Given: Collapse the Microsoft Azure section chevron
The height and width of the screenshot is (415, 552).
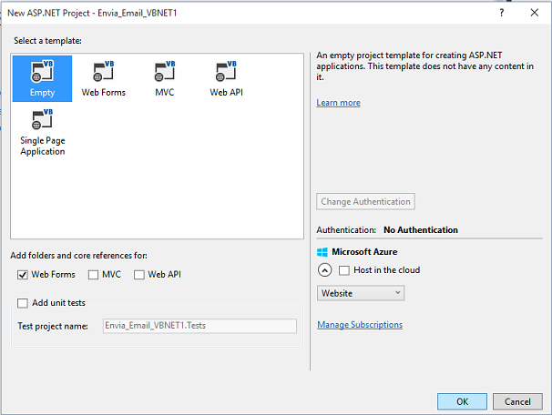Looking at the screenshot, I should click(x=324, y=270).
